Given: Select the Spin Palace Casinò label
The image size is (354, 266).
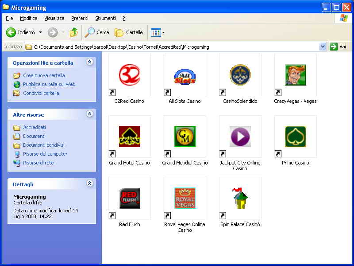Looking at the screenshot, I should 240,224.
